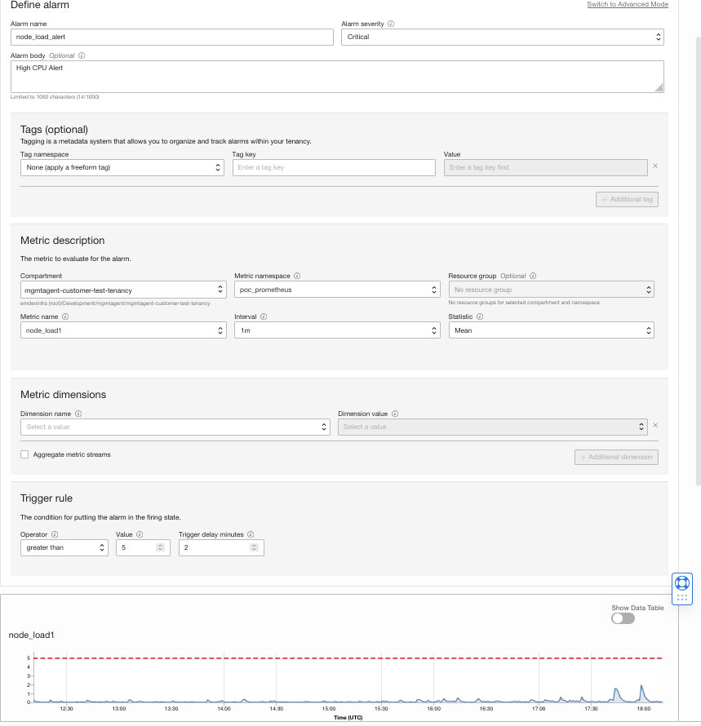Screen dimensions: 701x726
Task: Enable Aggregate metric streams checkbox
Action: click(24, 454)
